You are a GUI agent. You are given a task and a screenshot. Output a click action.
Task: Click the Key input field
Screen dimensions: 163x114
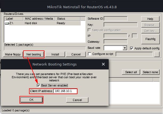pyautogui.click(x=121, y=25)
